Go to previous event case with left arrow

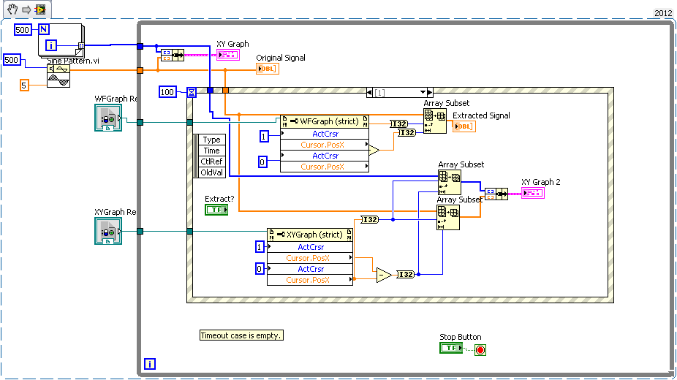368,92
